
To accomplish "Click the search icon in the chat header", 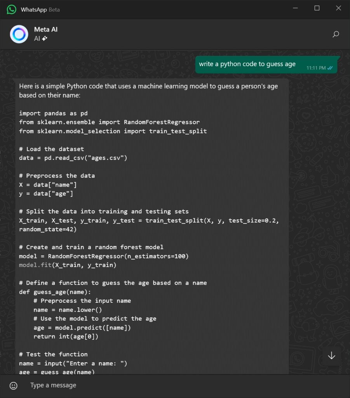I will coord(335,34).
